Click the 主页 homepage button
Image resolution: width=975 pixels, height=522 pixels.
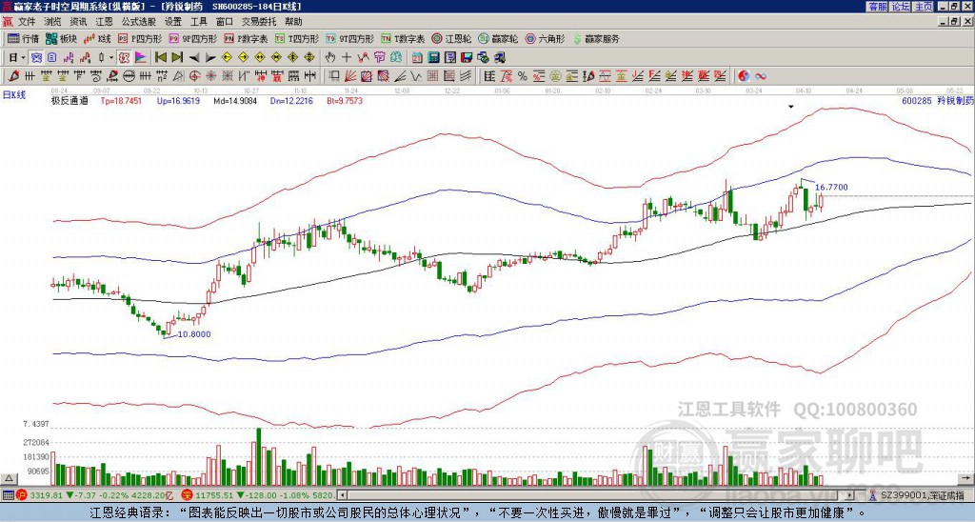924,6
